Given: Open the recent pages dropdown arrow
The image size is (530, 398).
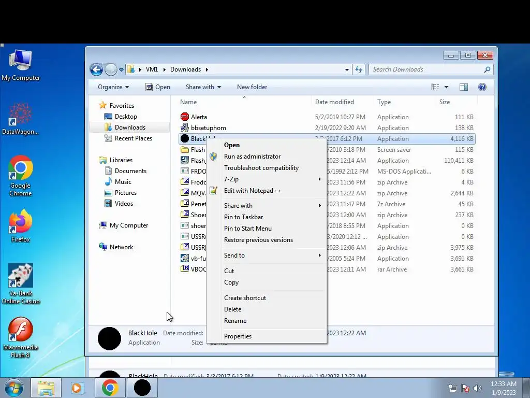Looking at the screenshot, I should pos(121,70).
